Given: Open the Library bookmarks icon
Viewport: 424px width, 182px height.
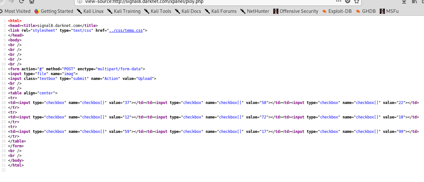Looking at the screenshot, I should coord(414,1).
